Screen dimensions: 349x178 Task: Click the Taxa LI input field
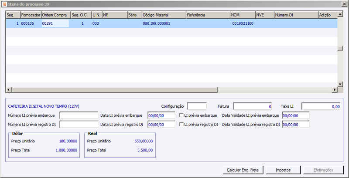point(321,106)
